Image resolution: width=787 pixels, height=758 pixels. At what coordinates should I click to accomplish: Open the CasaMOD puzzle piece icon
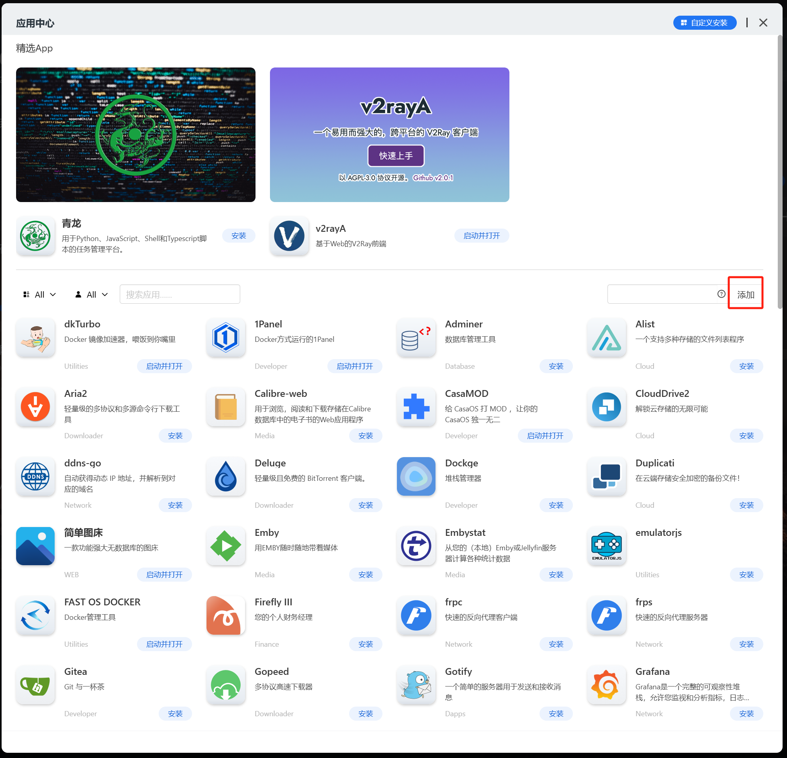point(416,407)
